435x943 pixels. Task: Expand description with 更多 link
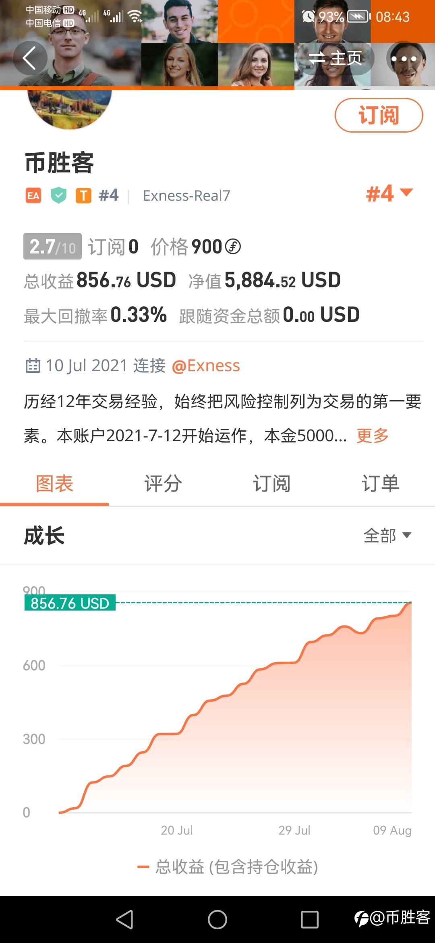click(x=373, y=436)
